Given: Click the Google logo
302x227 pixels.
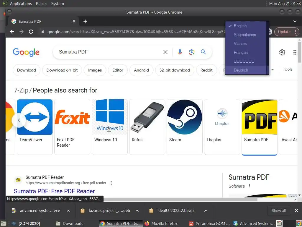Looking at the screenshot, I should pos(26,52).
